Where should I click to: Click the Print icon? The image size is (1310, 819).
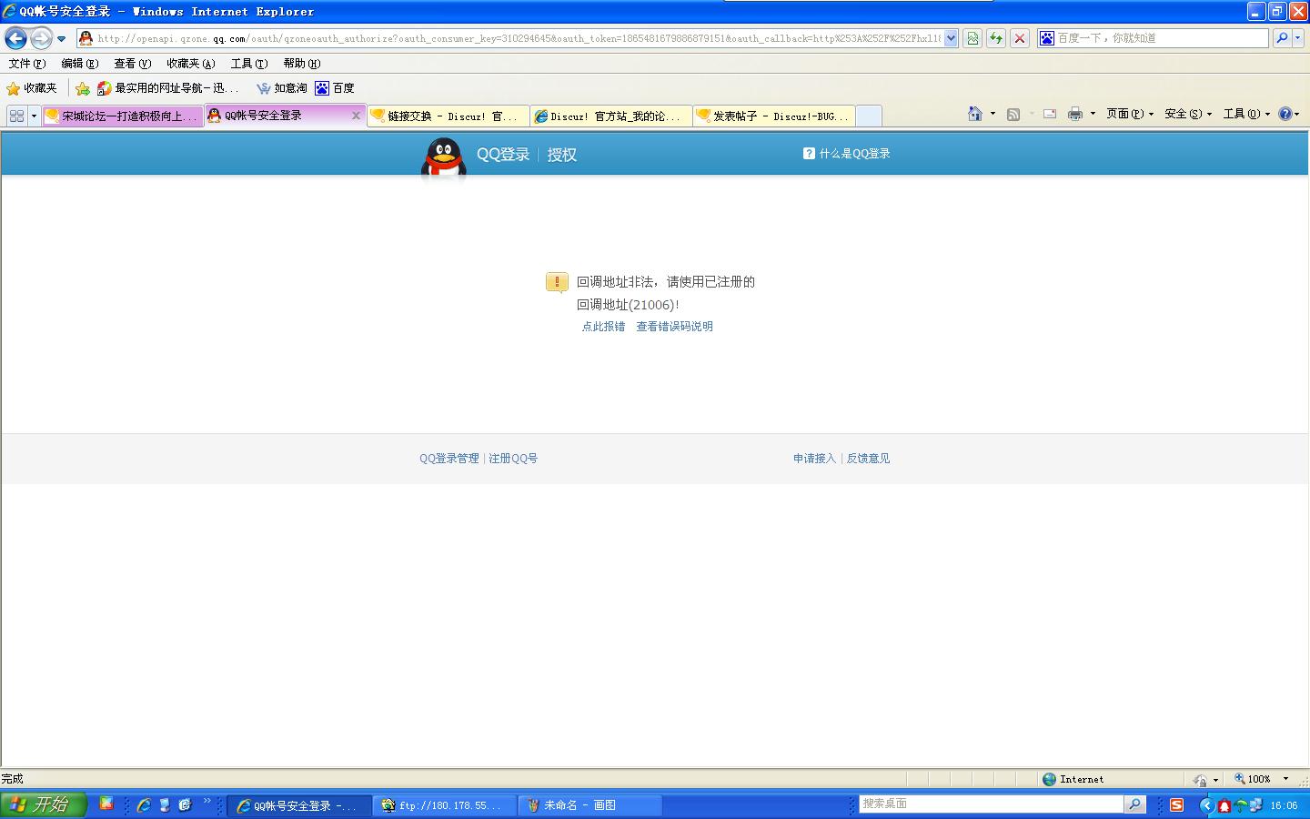[x=1075, y=114]
